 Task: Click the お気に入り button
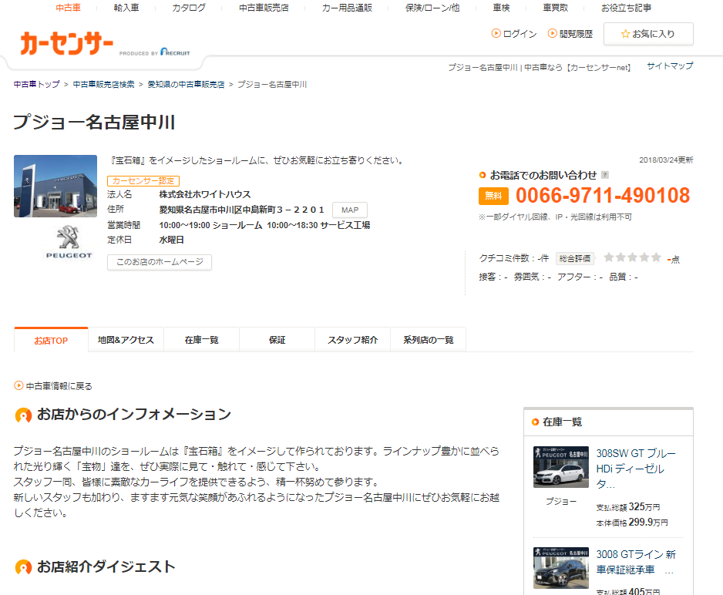point(648,34)
